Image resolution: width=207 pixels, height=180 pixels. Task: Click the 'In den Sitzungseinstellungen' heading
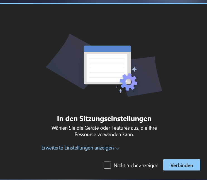104,119
